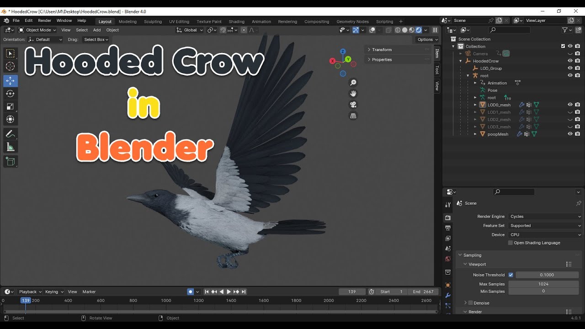Click the Max Samples 1024 field
The width and height of the screenshot is (585, 329).
pyautogui.click(x=543, y=284)
